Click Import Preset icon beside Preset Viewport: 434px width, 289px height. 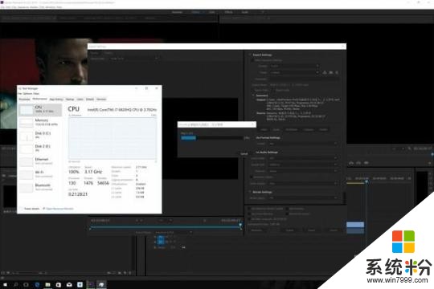(x=331, y=72)
